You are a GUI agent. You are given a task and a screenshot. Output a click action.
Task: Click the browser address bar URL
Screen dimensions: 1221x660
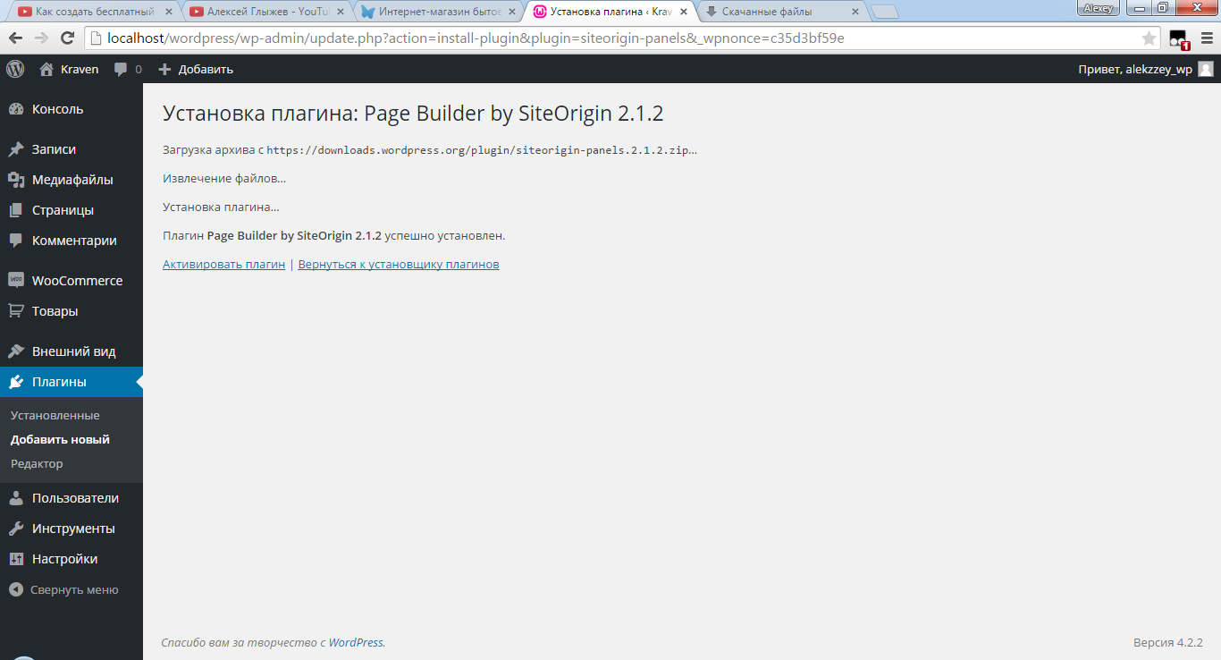(476, 38)
